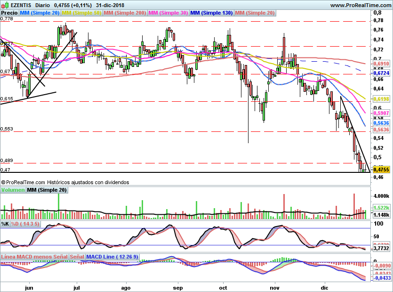Select the magenta MM (Simple 30) legend

(x=168, y=13)
